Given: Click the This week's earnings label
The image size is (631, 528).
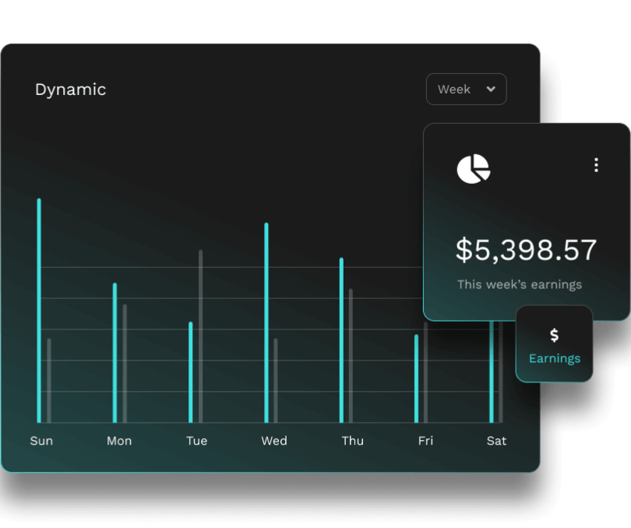Looking at the screenshot, I should (519, 284).
